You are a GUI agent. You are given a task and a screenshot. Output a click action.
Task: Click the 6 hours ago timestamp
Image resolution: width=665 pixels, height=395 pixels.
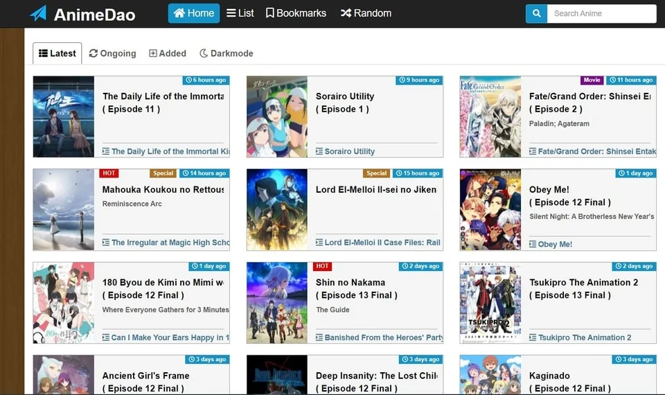tap(206, 80)
